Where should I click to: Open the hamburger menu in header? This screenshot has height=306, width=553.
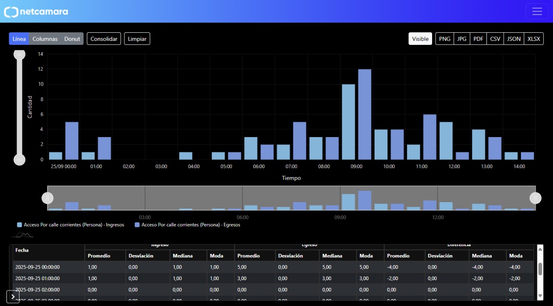click(x=537, y=12)
